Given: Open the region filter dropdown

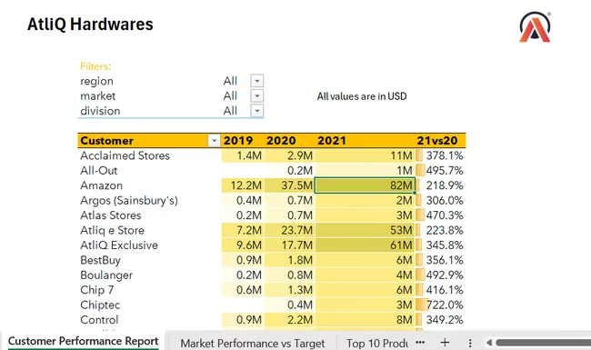Looking at the screenshot, I should coord(257,81).
